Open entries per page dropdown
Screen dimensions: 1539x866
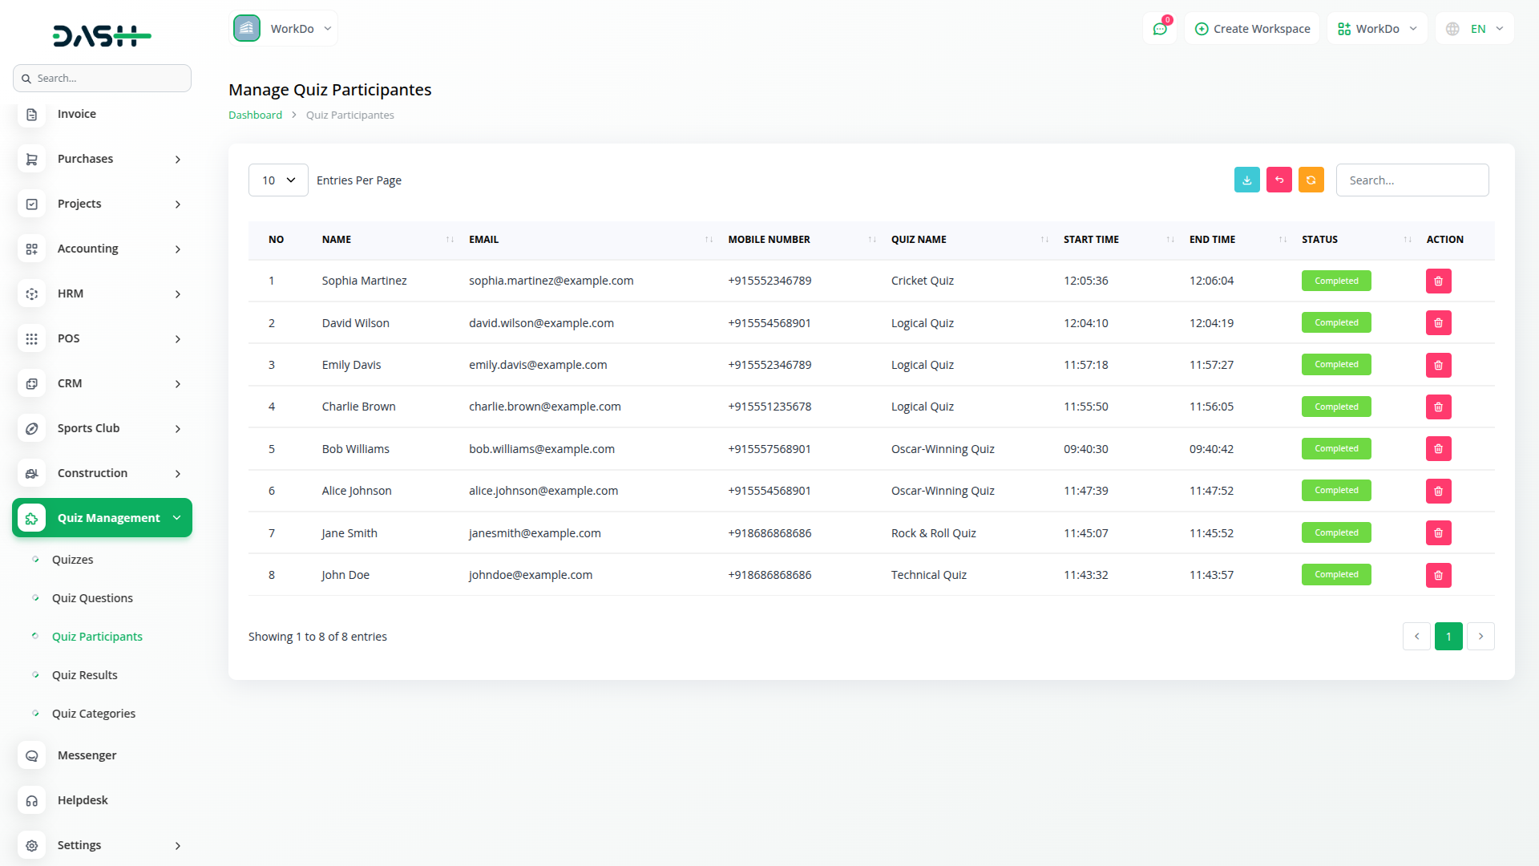(278, 180)
